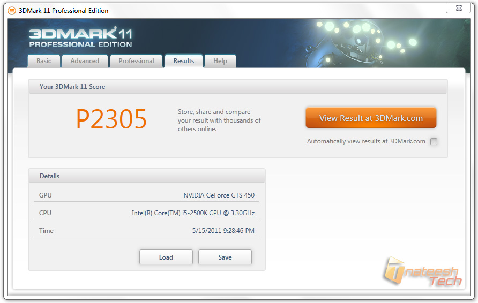Viewport: 478px width, 303px height.
Task: Click the Details panel header
Action: (x=49, y=176)
